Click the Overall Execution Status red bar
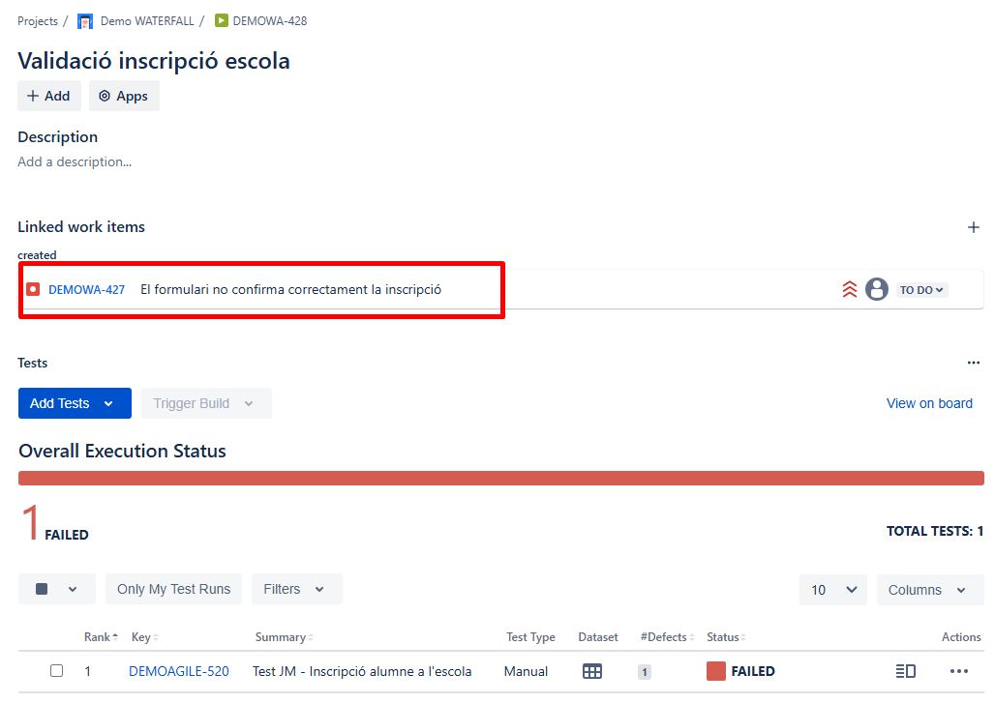The height and width of the screenshot is (703, 995). click(501, 478)
